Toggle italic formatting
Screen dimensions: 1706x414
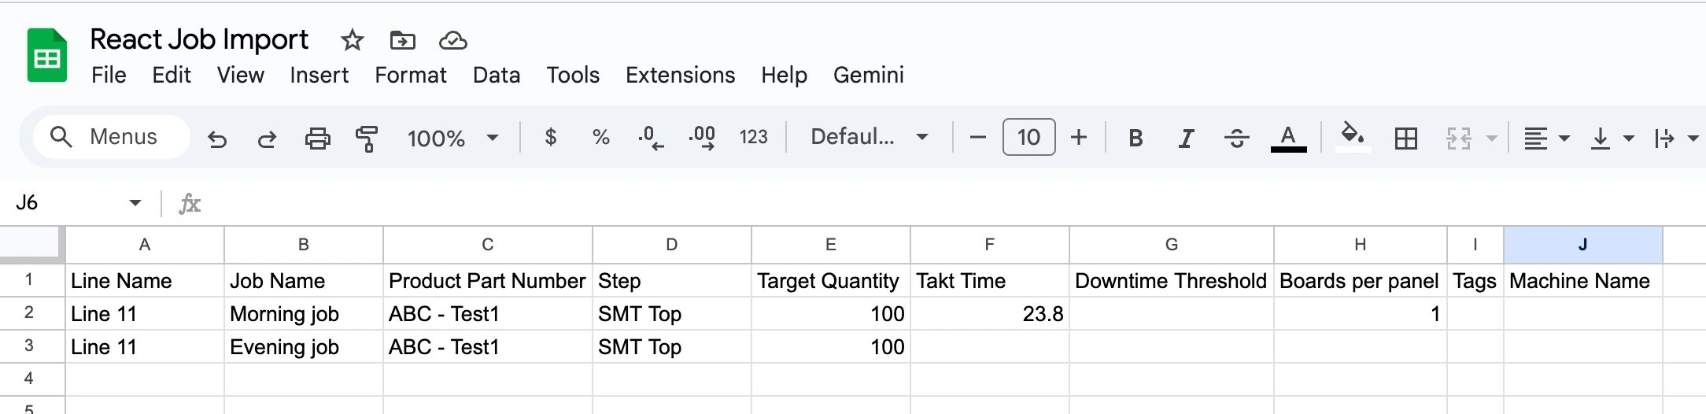coord(1185,139)
